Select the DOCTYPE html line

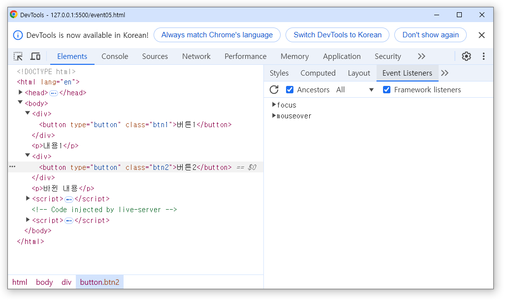click(x=47, y=72)
